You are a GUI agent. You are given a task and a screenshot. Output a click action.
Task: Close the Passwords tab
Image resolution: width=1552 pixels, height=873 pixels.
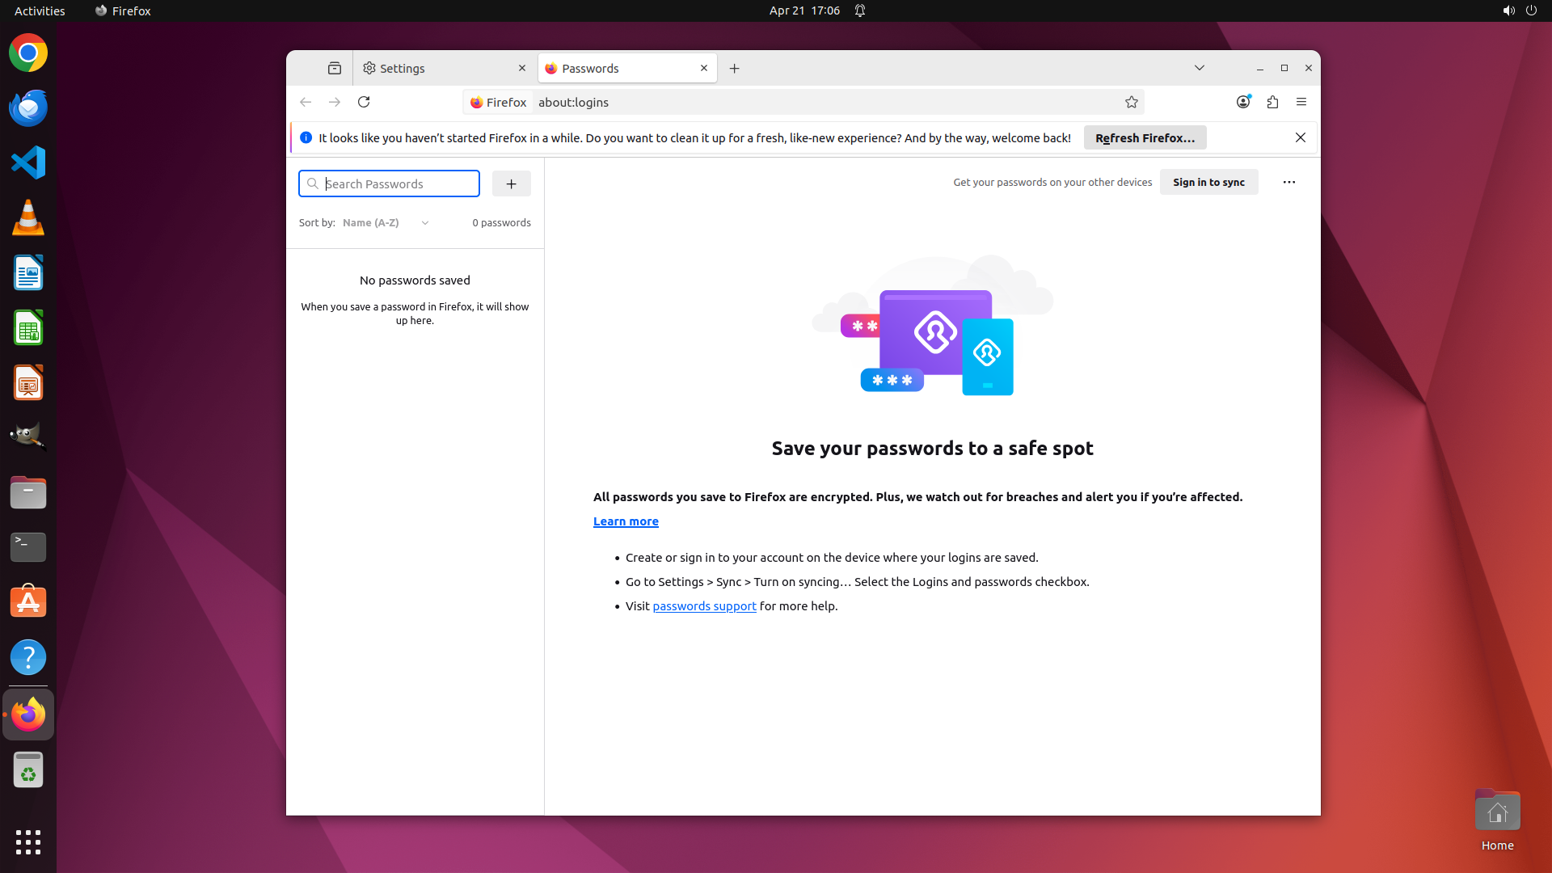pyautogui.click(x=703, y=68)
